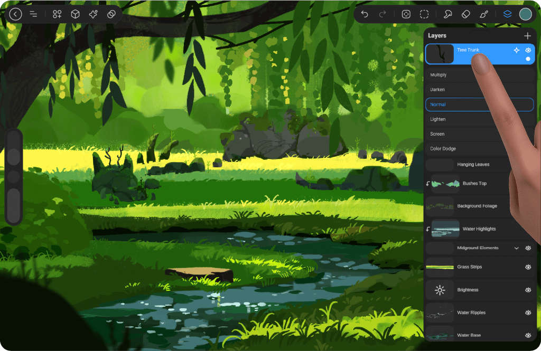Open the hamburger menu in top toolbar
This screenshot has height=351, width=541.
click(x=33, y=14)
